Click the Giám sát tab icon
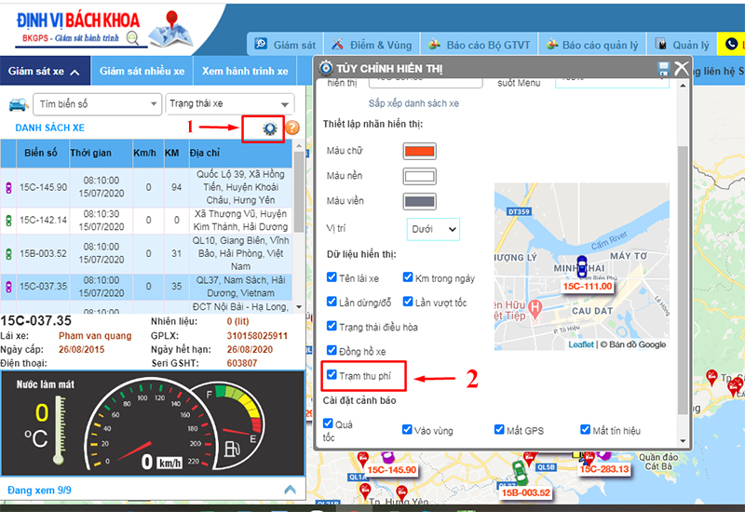The width and height of the screenshot is (745, 512). [261, 44]
